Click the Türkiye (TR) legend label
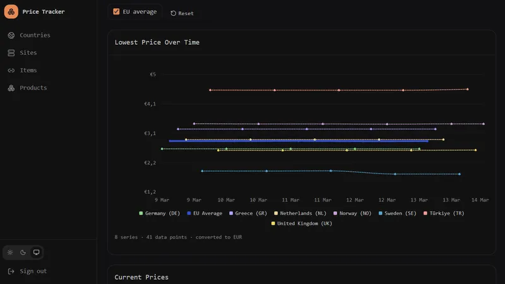Image resolution: width=505 pixels, height=284 pixels. click(447, 213)
